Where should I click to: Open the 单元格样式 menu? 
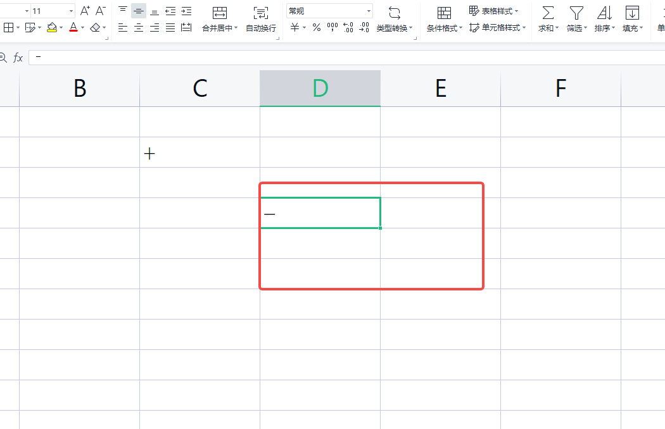click(x=498, y=27)
